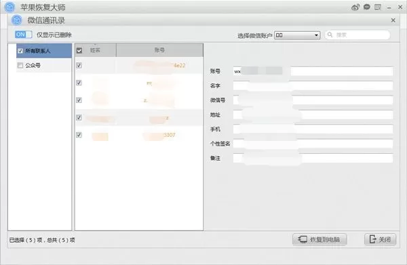Select the account cell ending 4e22
The height and width of the screenshot is (265, 407).
pos(159,65)
